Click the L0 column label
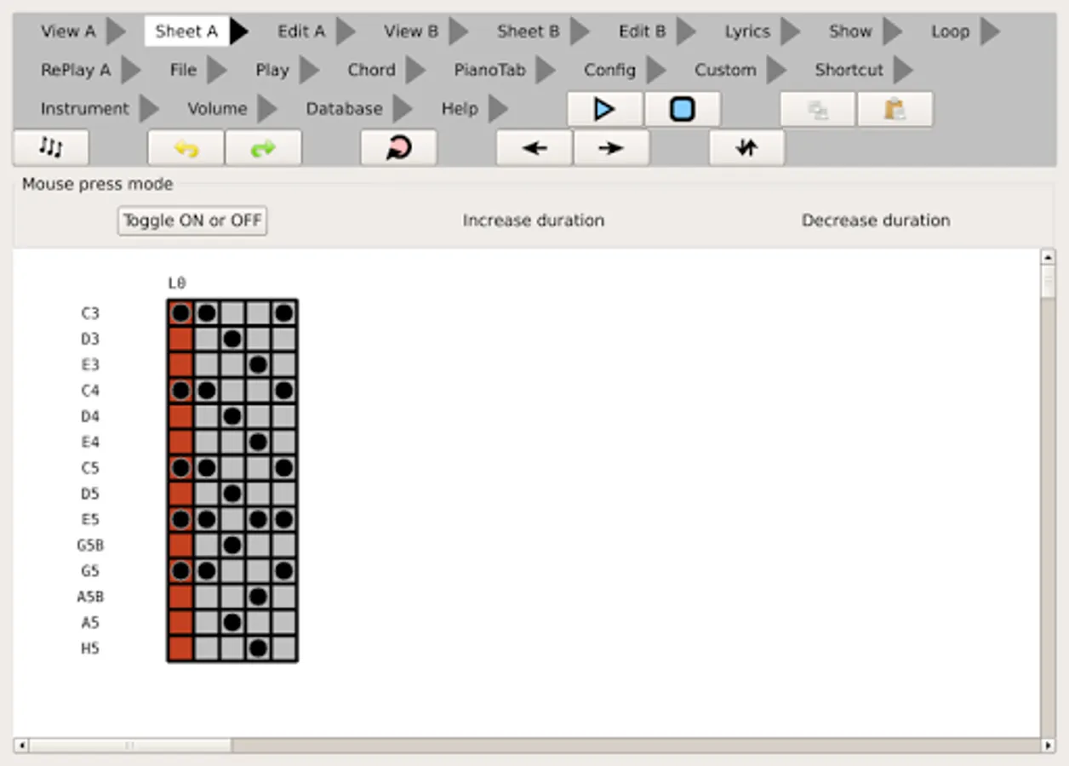 177,283
